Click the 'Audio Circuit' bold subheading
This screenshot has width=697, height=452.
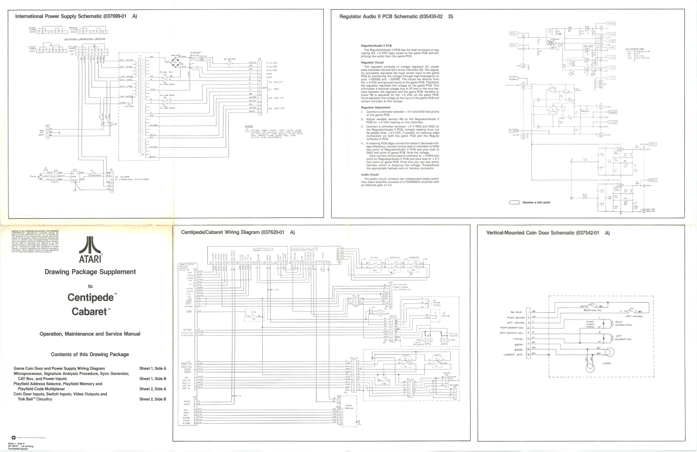(x=370, y=174)
